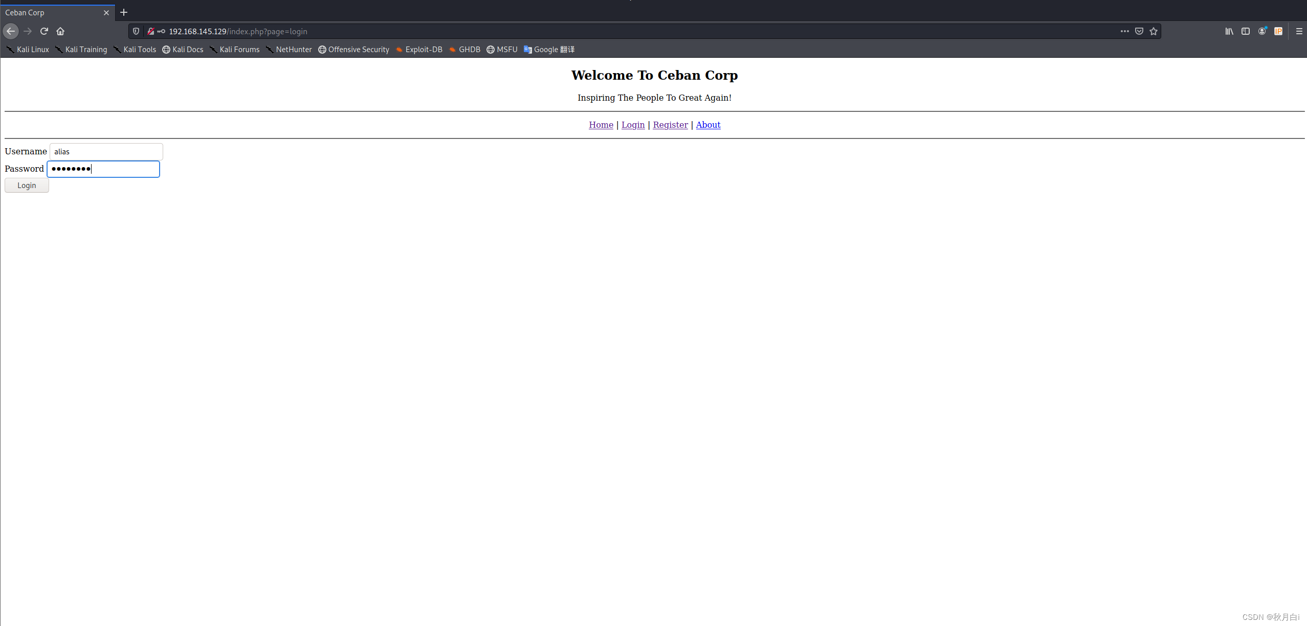This screenshot has height=626, width=1307.
Task: Click the browser home button
Action: [x=60, y=31]
